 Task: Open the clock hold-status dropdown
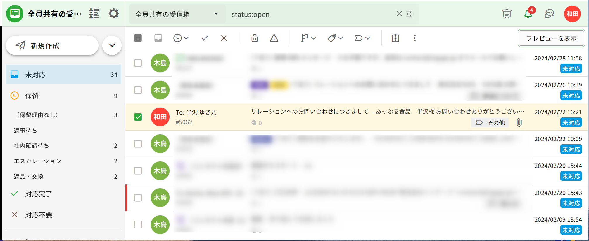pos(181,38)
